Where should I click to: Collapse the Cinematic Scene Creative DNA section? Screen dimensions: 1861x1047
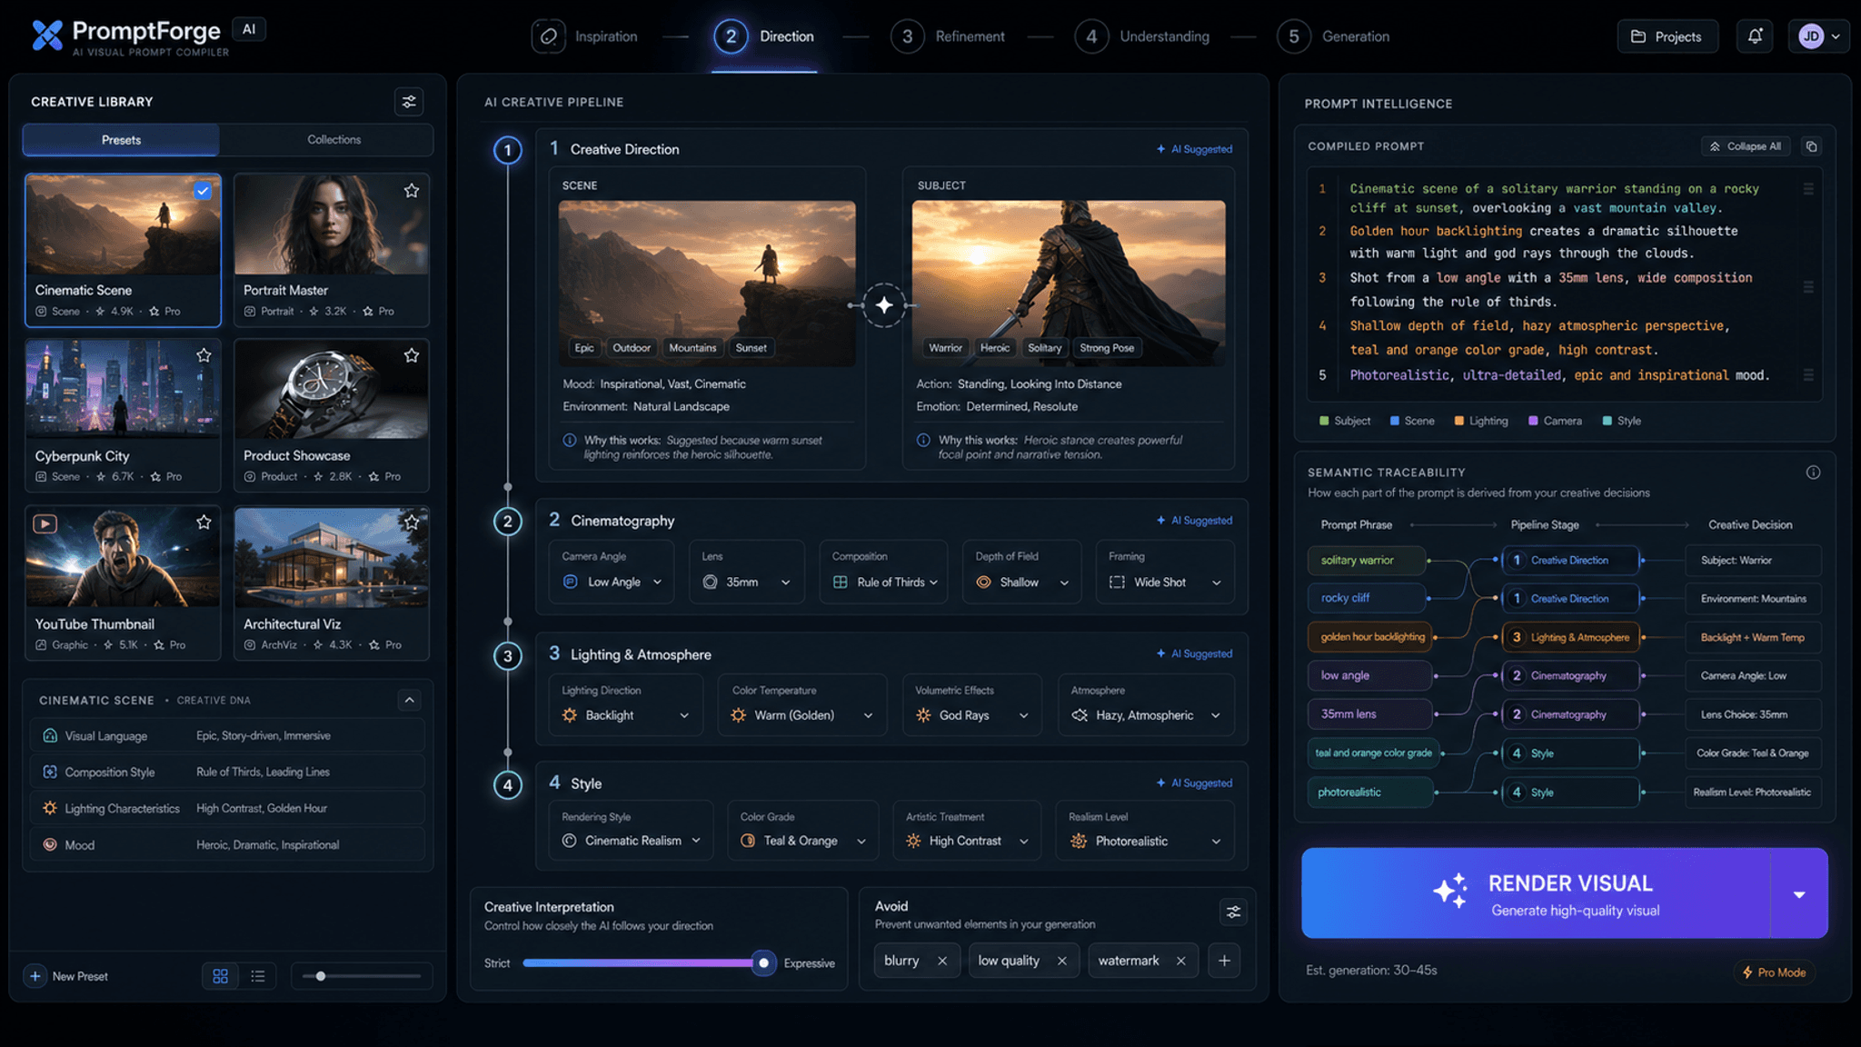[409, 700]
